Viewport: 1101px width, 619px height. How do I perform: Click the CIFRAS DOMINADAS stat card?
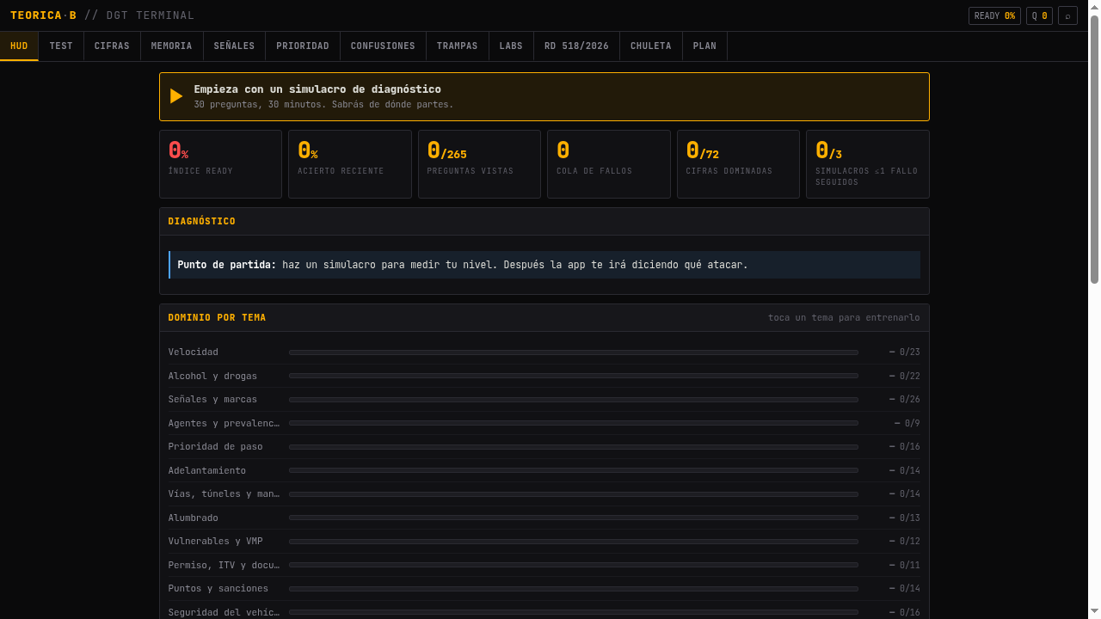click(x=738, y=164)
